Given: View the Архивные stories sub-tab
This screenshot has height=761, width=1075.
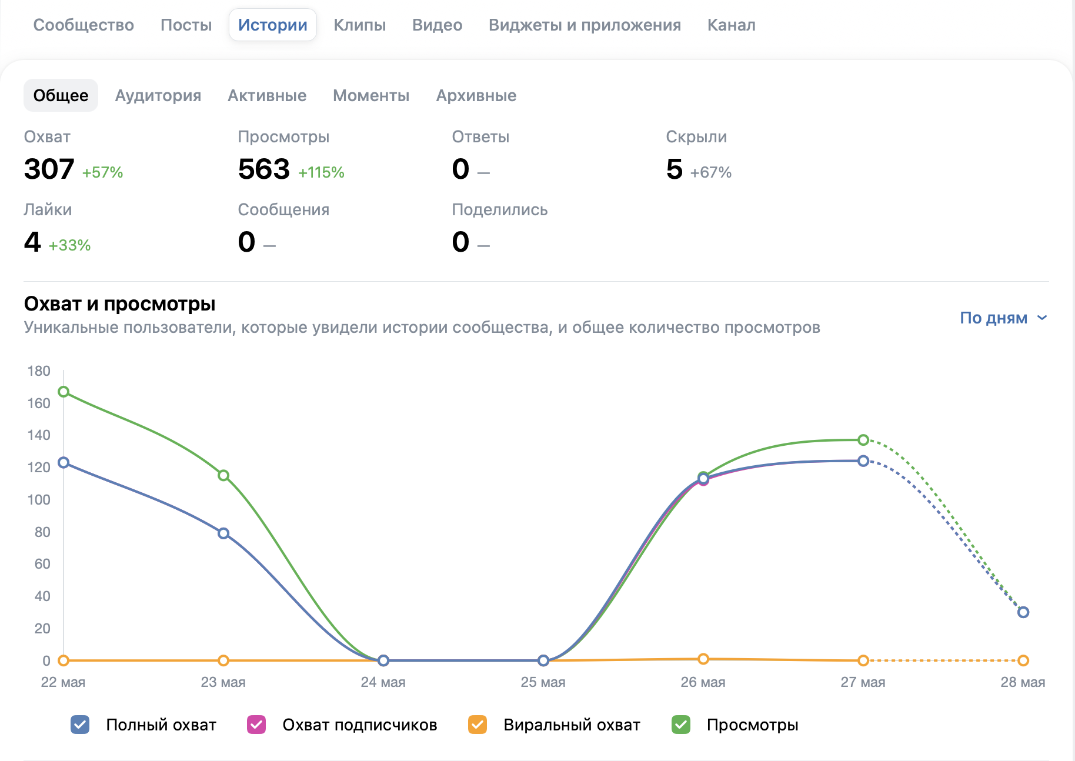Looking at the screenshot, I should tap(476, 95).
